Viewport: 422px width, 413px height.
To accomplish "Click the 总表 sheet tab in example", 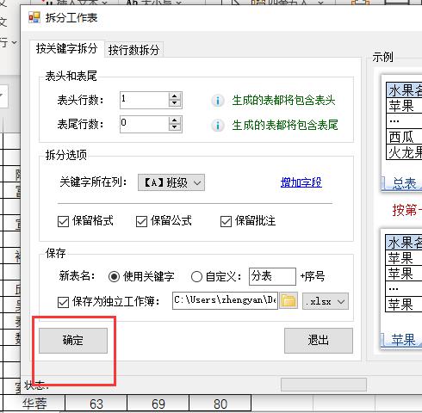I will (404, 183).
